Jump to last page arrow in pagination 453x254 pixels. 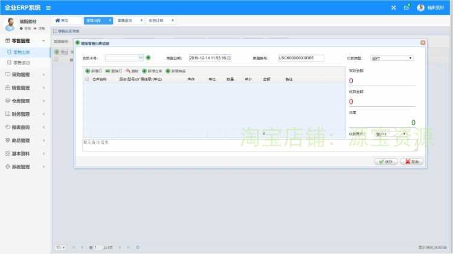click(128, 247)
